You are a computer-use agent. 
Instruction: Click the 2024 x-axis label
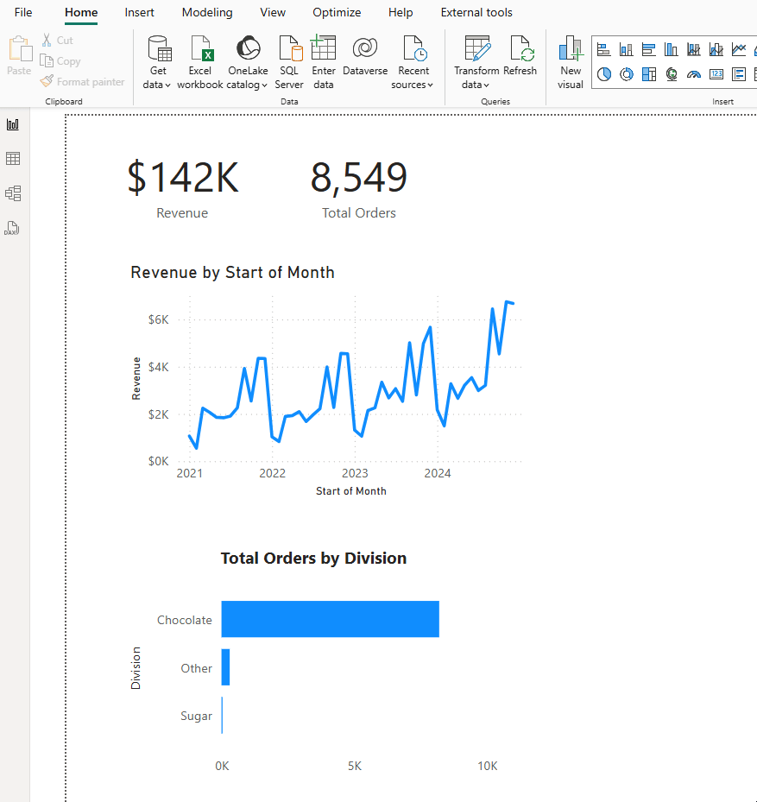[x=438, y=473]
